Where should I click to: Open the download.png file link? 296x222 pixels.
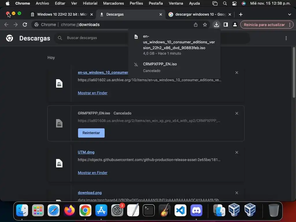tap(90, 193)
